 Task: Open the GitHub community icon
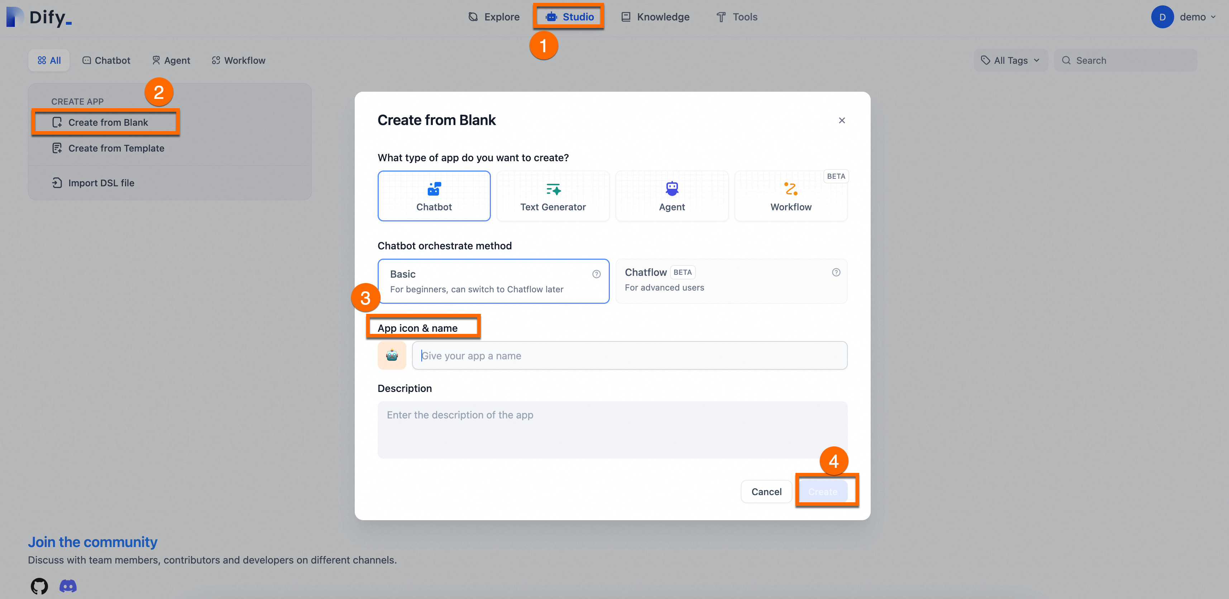point(39,586)
